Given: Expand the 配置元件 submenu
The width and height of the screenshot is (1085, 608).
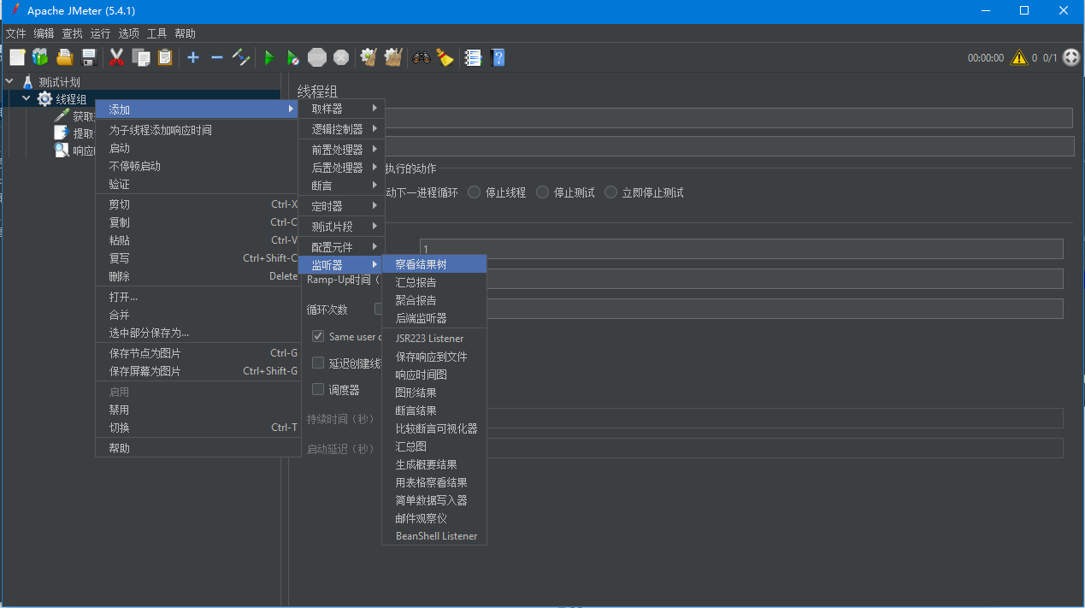Looking at the screenshot, I should point(341,247).
